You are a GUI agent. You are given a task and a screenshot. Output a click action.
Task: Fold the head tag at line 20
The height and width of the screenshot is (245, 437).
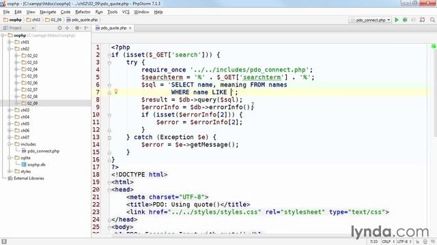109,190
